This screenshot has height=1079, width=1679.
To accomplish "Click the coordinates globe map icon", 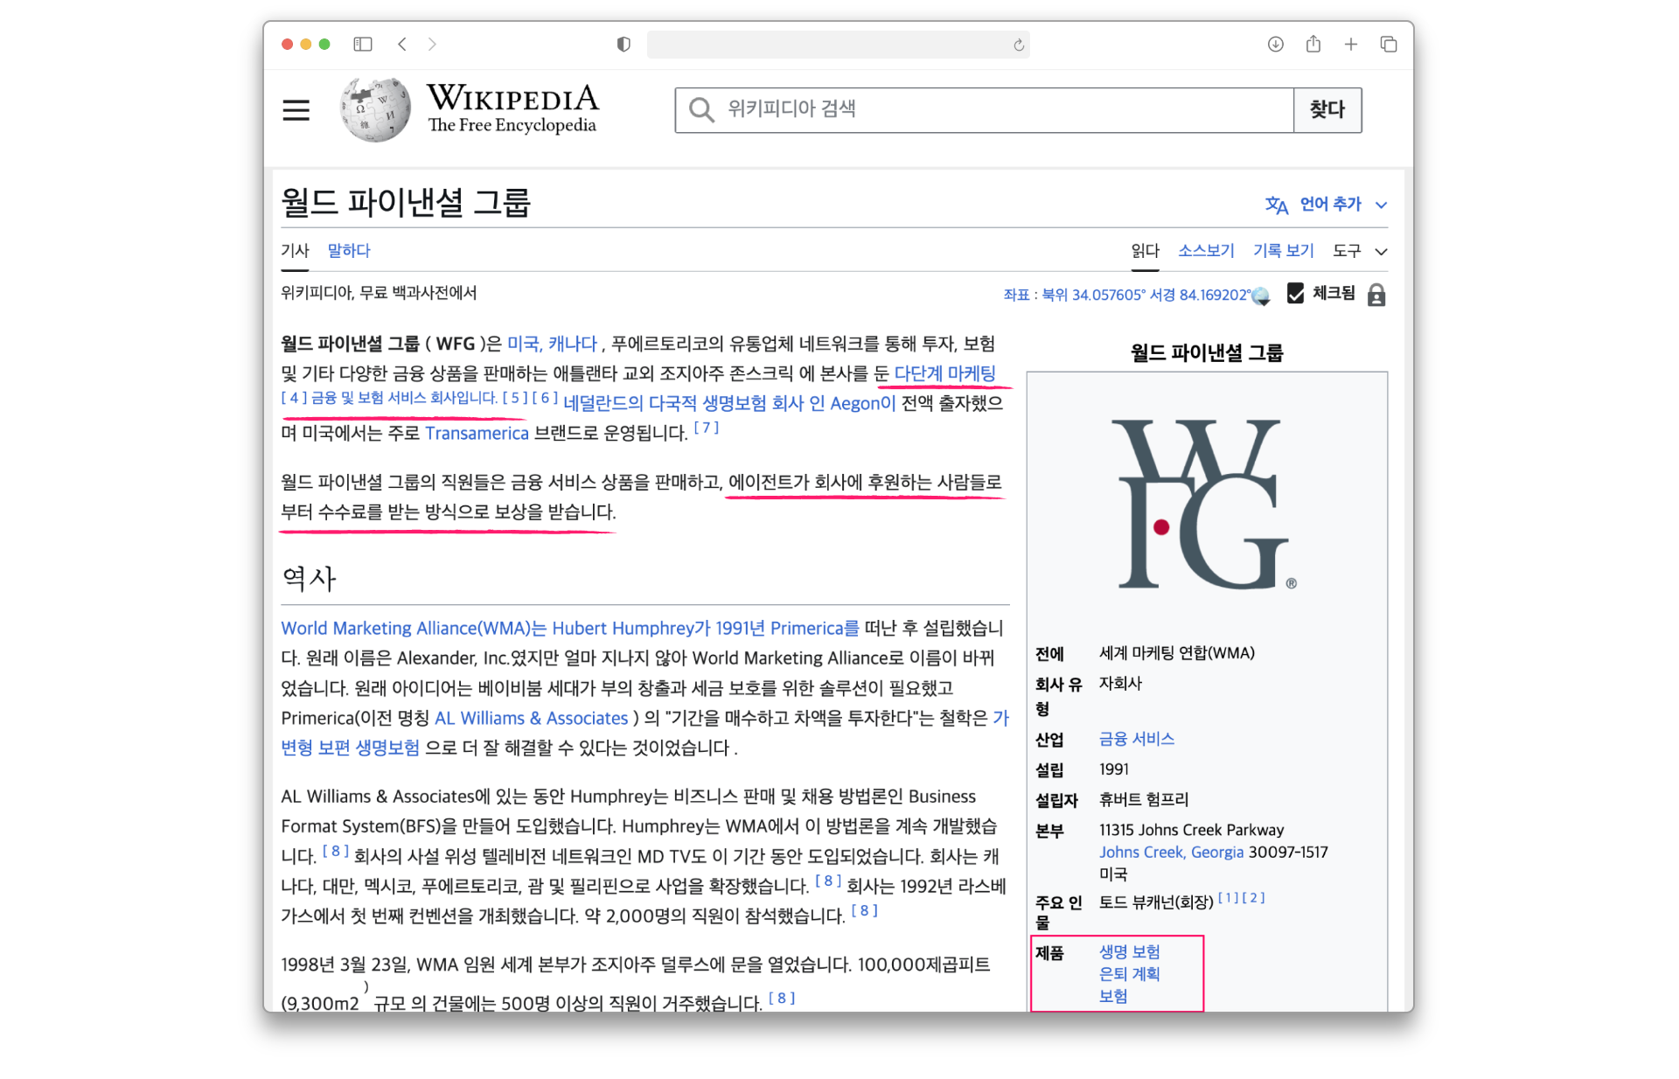I will pos(1261,296).
